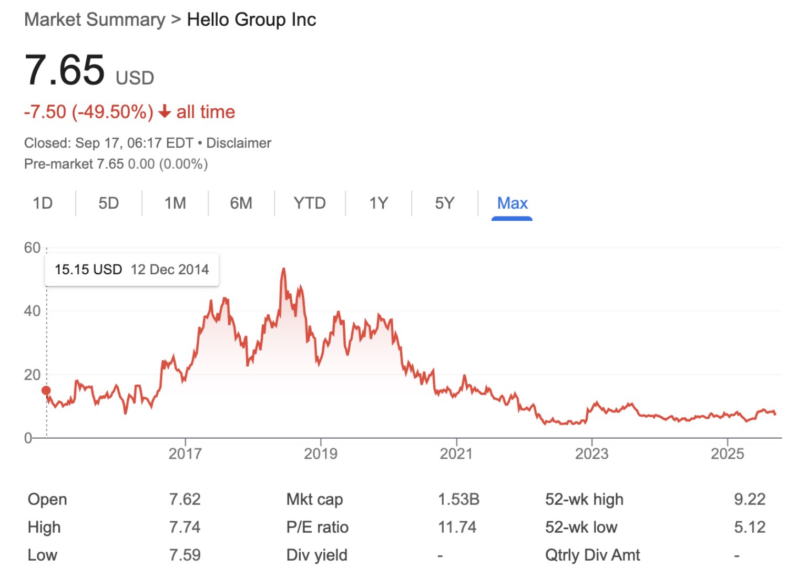The height and width of the screenshot is (578, 797).
Task: Click the 2017 label on chart axis
Action: click(x=185, y=453)
